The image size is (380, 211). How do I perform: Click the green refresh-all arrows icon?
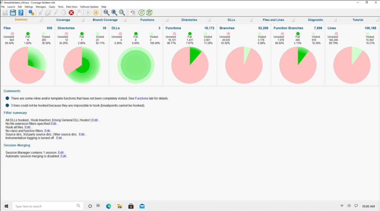[149, 13]
